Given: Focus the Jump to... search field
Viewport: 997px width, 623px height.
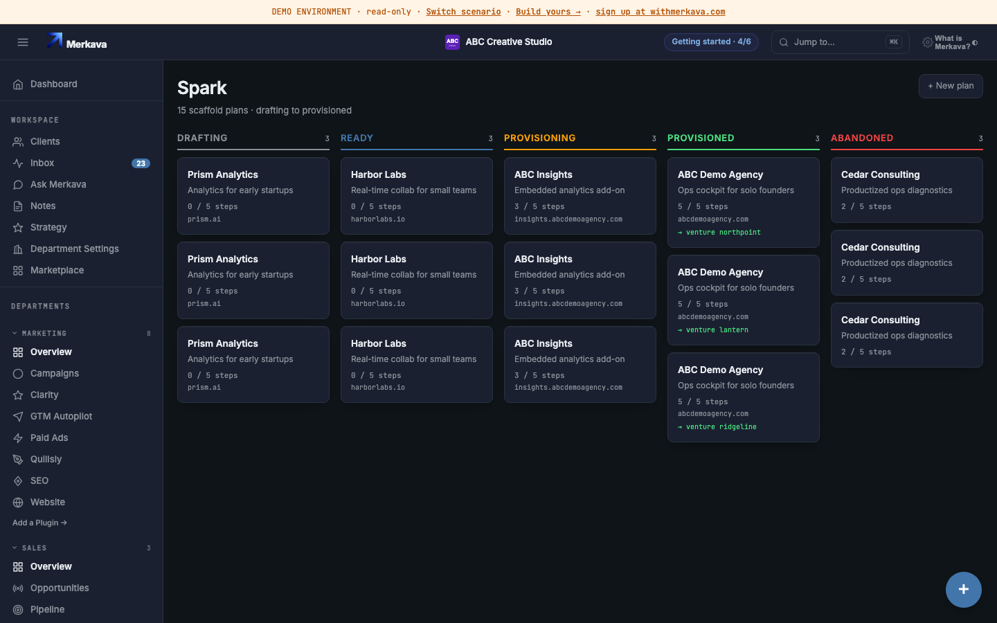Looking at the screenshot, I should [840, 42].
